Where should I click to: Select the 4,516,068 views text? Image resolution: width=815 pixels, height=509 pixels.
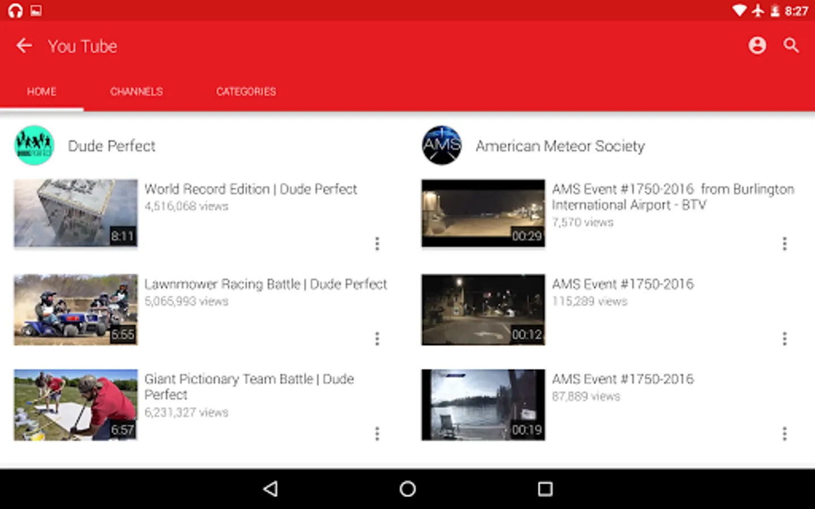(x=186, y=206)
